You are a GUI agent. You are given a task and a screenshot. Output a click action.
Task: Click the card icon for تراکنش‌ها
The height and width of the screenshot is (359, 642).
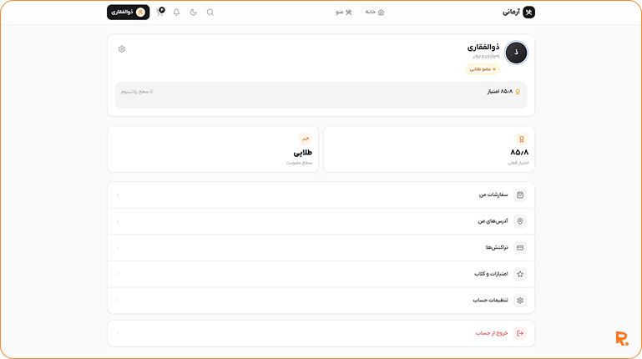click(520, 248)
